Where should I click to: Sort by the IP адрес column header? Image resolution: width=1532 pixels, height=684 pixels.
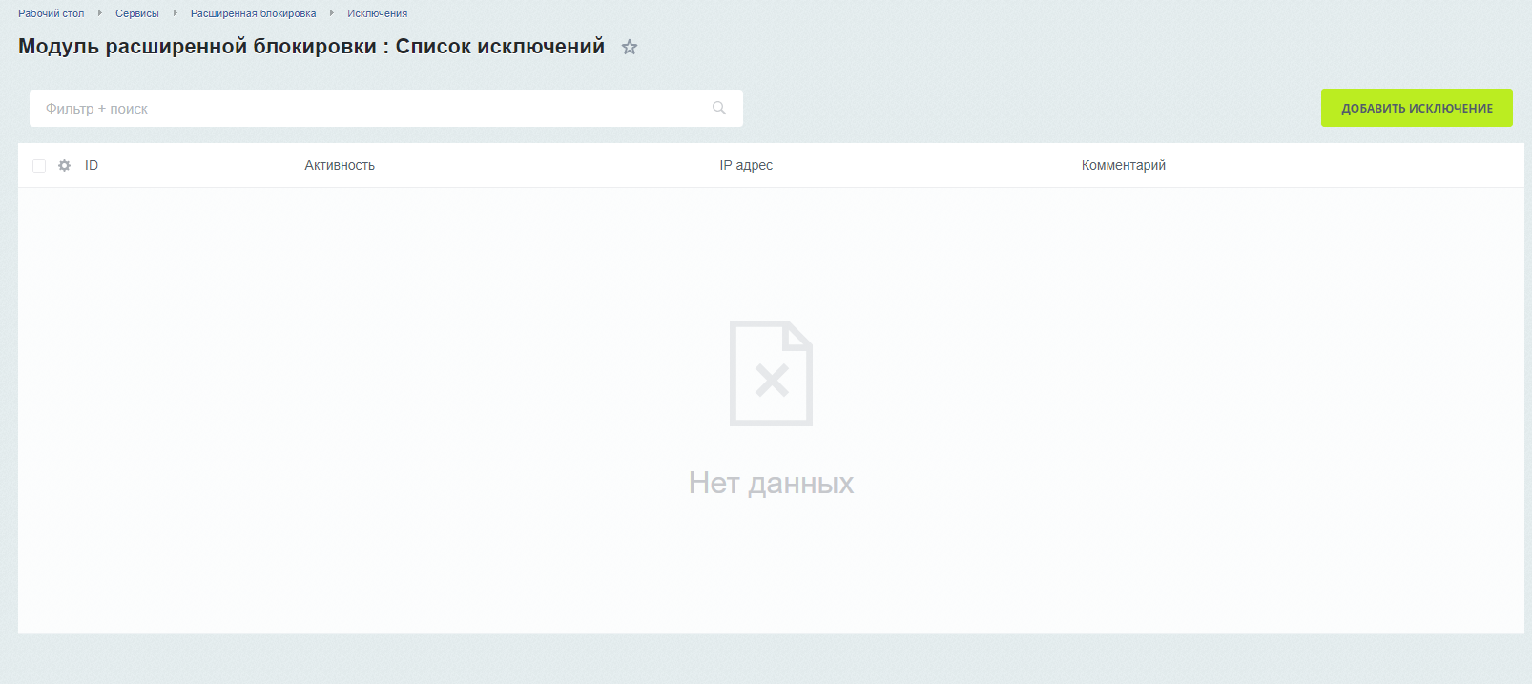pos(746,165)
